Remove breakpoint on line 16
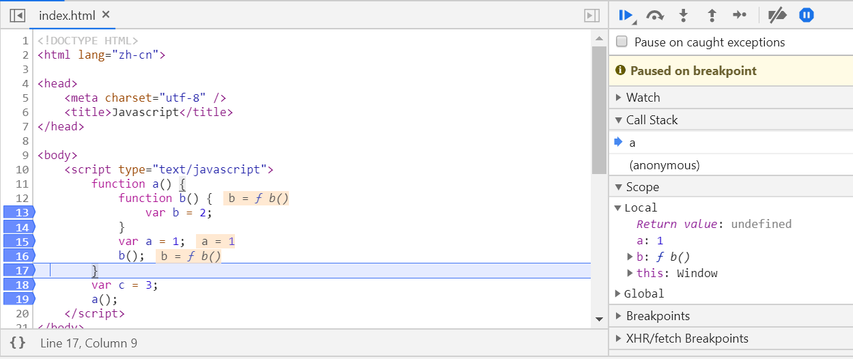853x359 pixels. coord(18,256)
